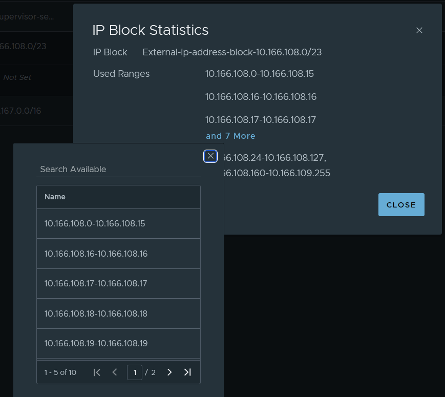The height and width of the screenshot is (397, 445).
Task: Open the "and 7 More" link
Action: click(x=230, y=136)
